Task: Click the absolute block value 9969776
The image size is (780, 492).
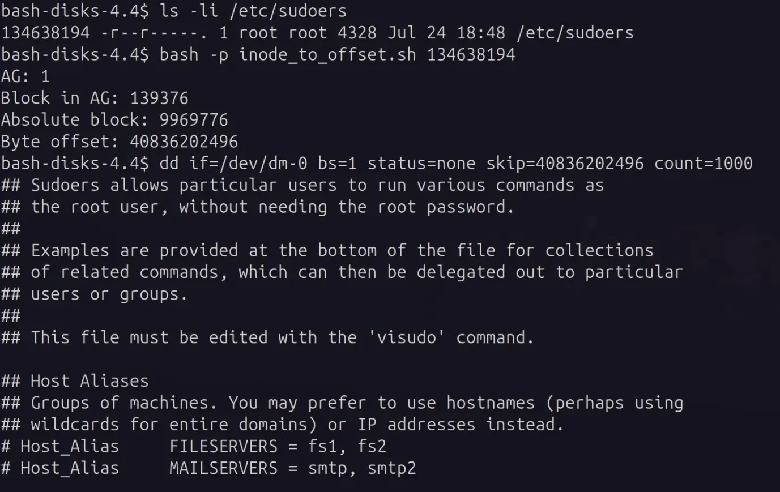Action: click(x=194, y=120)
